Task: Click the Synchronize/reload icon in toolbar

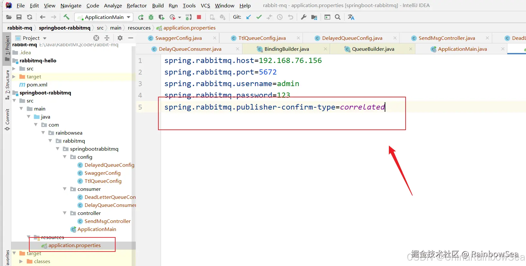Action: [30, 17]
